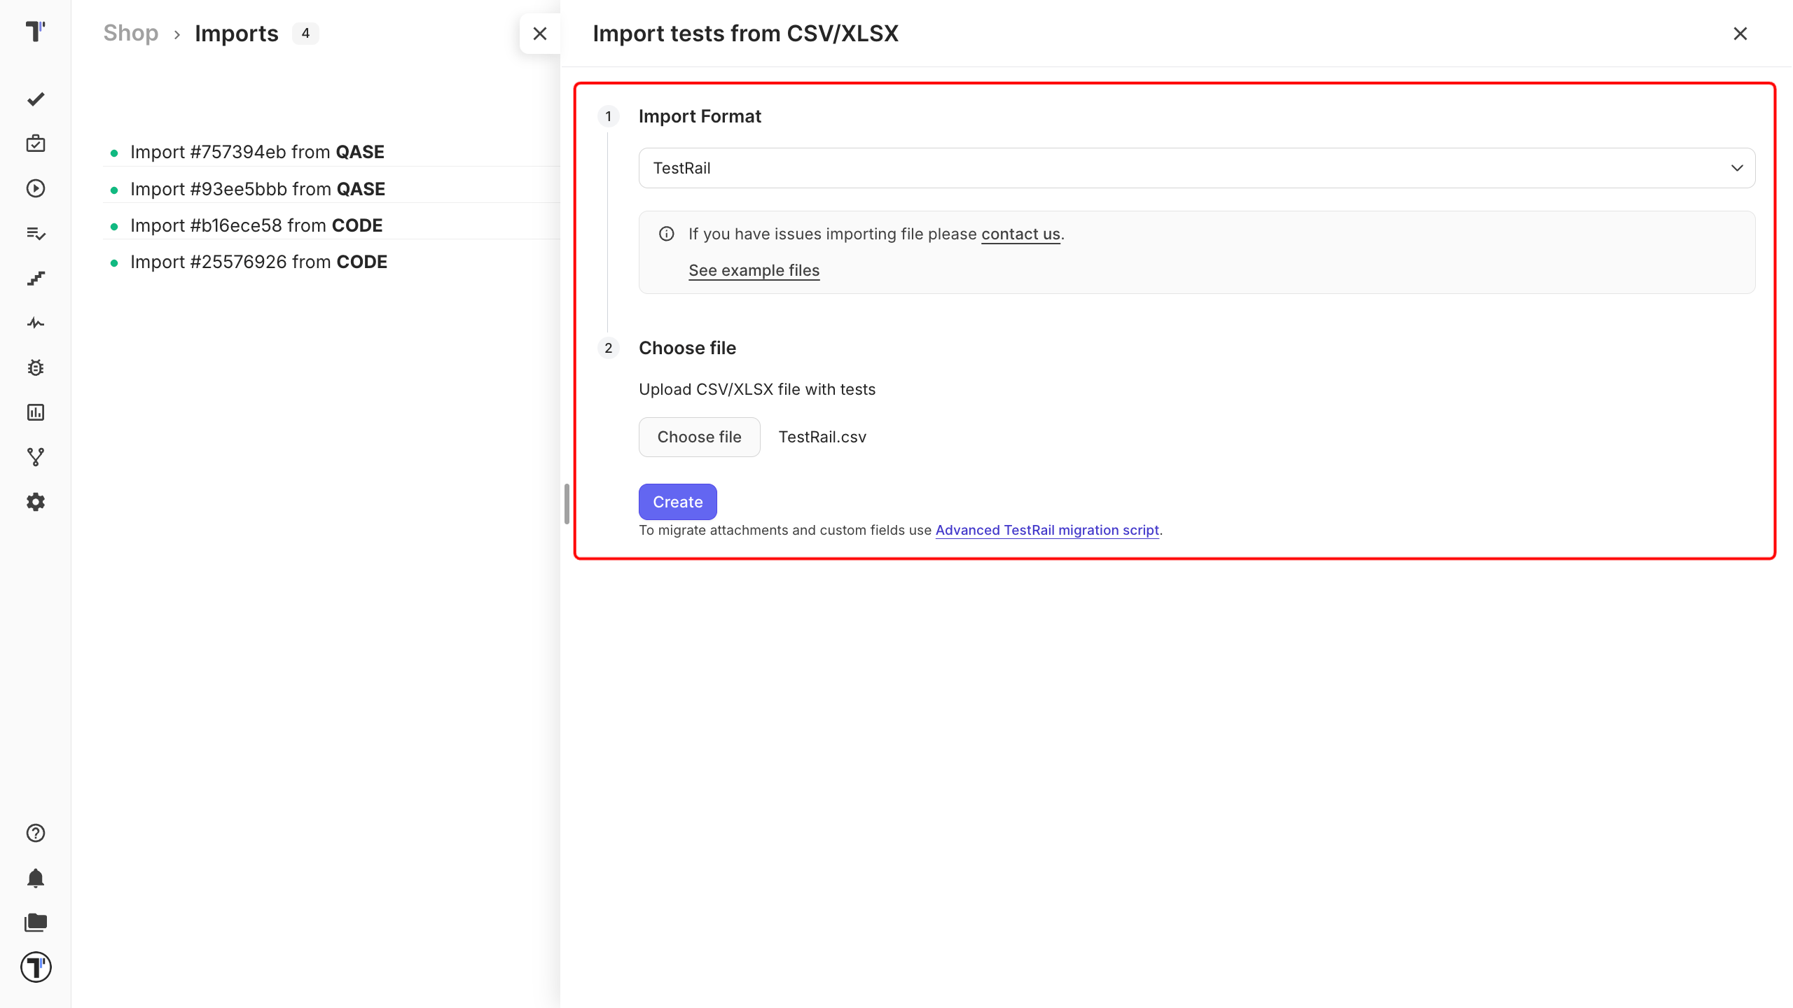The height and width of the screenshot is (1008, 1793).
Task: Open the See example files link
Action: 754,270
